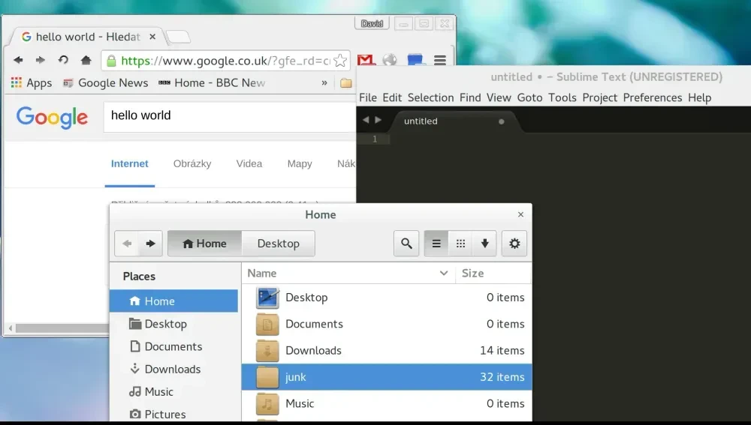Switch Files to grid view

pos(461,244)
